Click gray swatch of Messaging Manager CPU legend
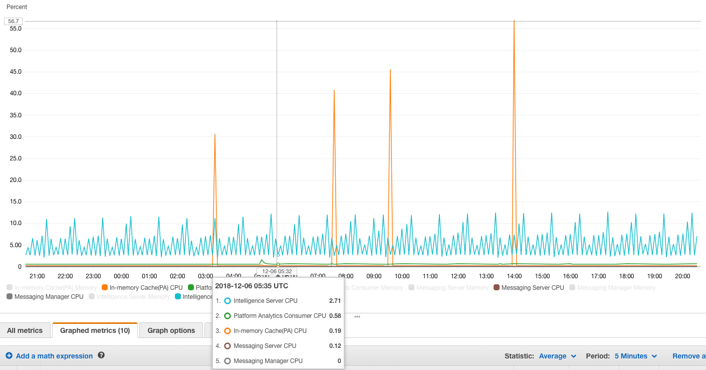706x370 pixels. pyautogui.click(x=10, y=297)
